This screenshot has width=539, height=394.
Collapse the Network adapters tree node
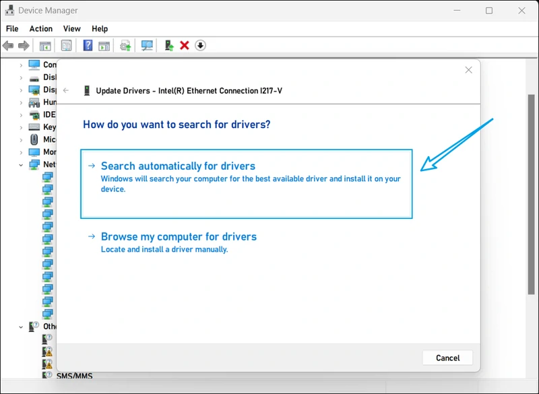tap(21, 165)
